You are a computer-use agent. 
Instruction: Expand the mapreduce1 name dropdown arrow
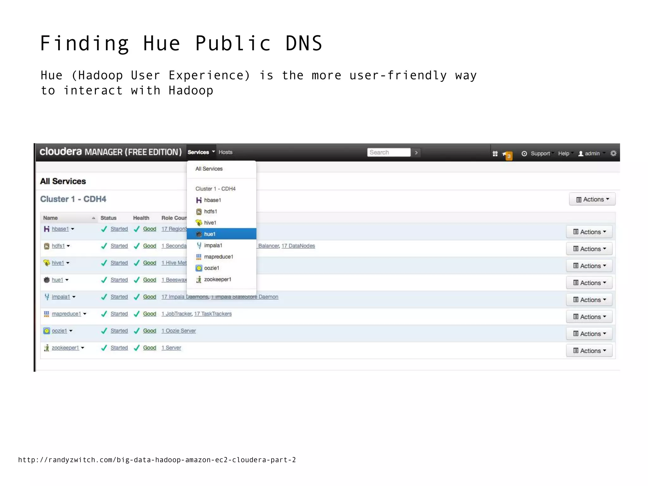pos(85,314)
